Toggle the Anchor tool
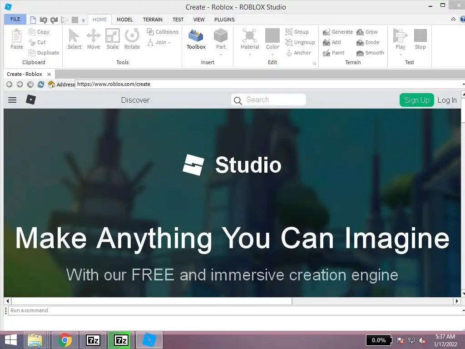The width and height of the screenshot is (465, 349). pos(298,53)
